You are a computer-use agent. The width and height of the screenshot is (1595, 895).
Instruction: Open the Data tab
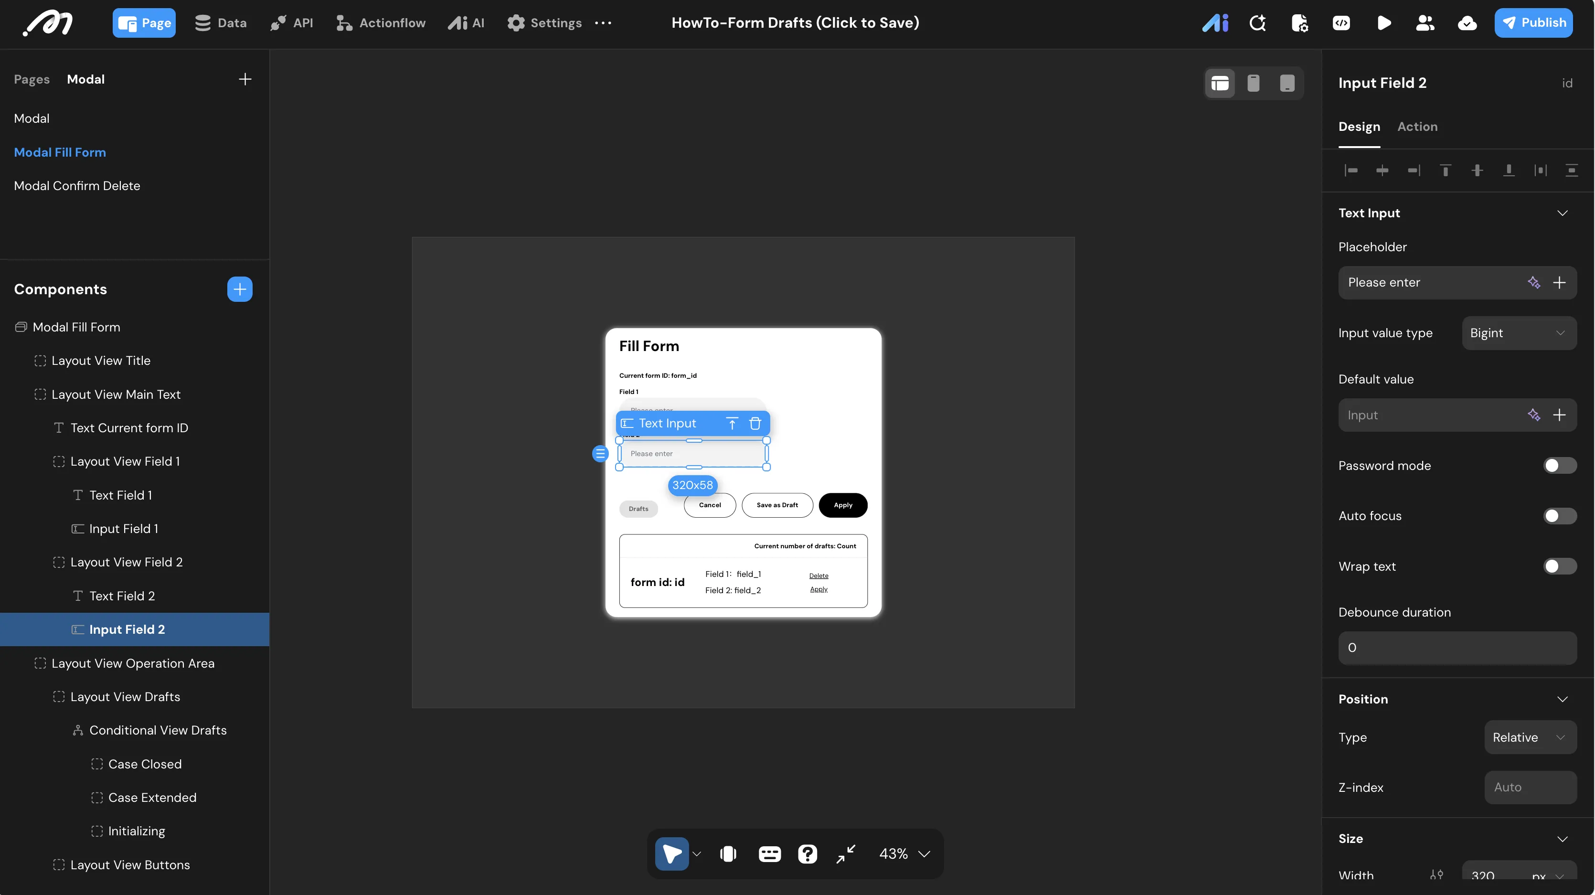point(221,23)
